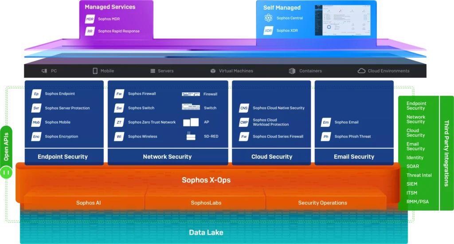
Task: Click the Svr Server Protection icon
Action: (36, 108)
